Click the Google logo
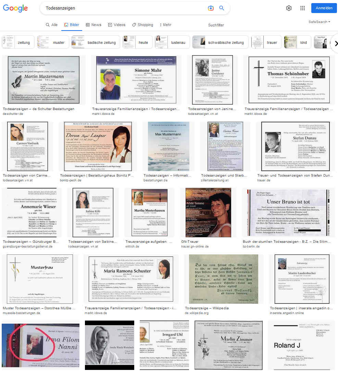This screenshot has height=372, width=338. coord(15,8)
